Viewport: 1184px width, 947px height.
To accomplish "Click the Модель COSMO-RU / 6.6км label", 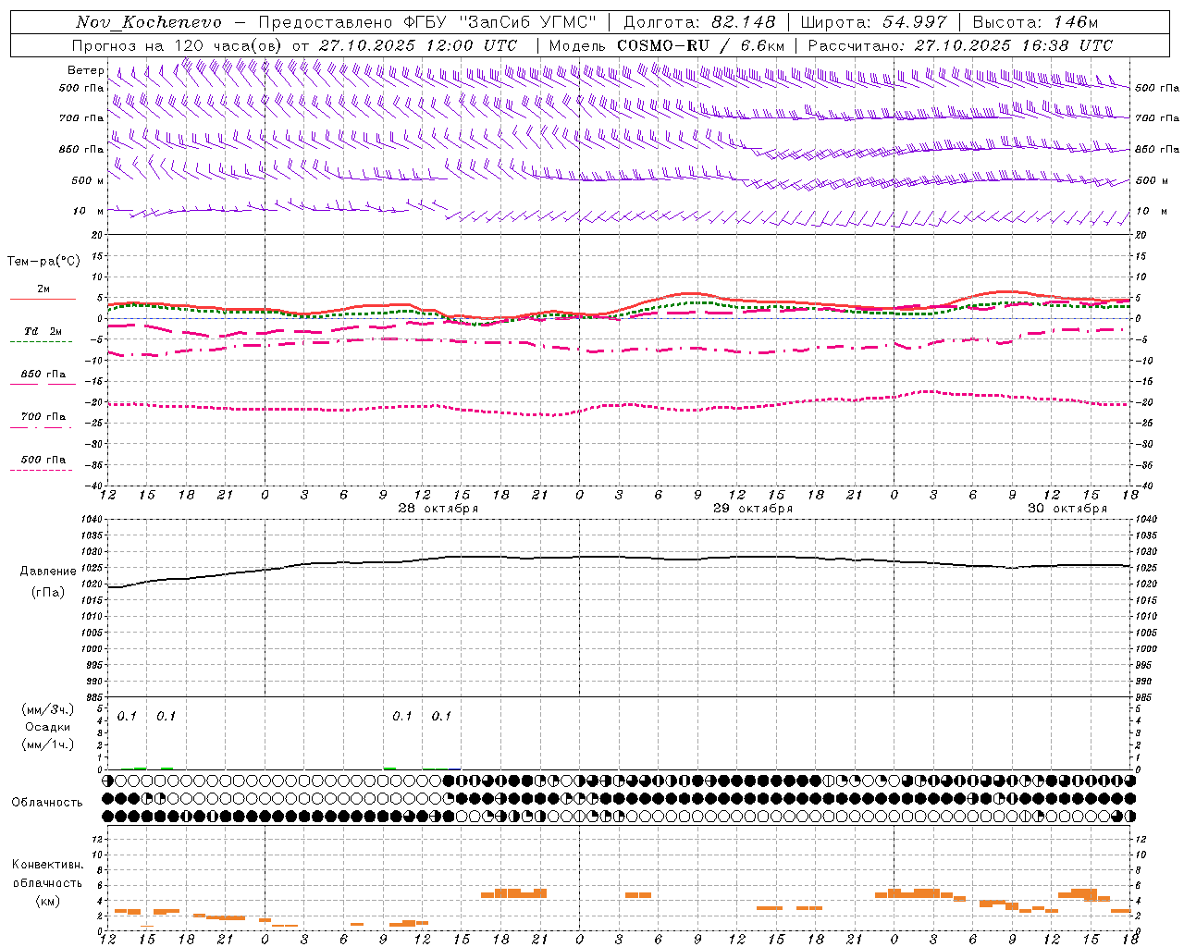I will click(667, 45).
